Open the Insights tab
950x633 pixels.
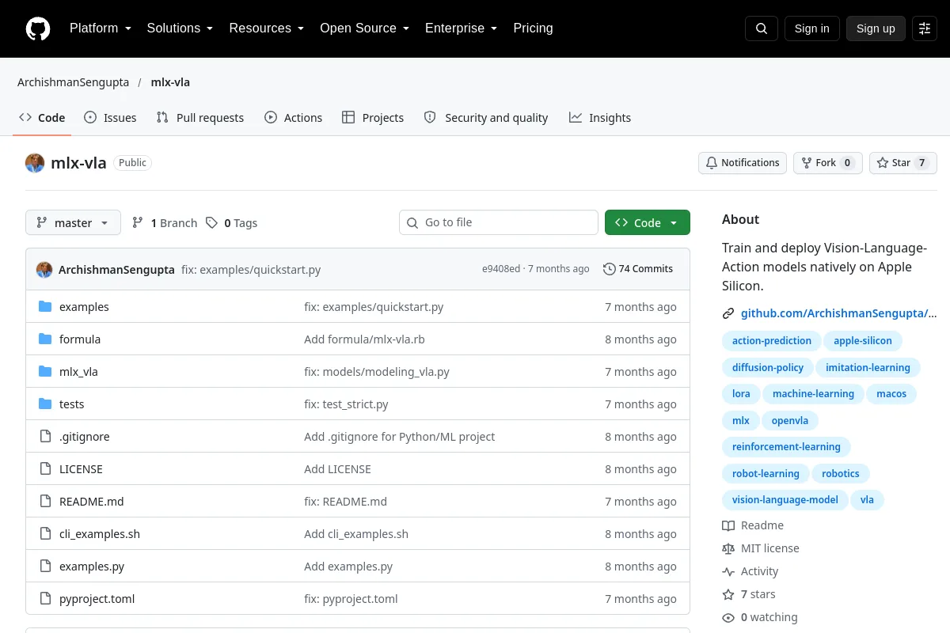click(x=600, y=118)
